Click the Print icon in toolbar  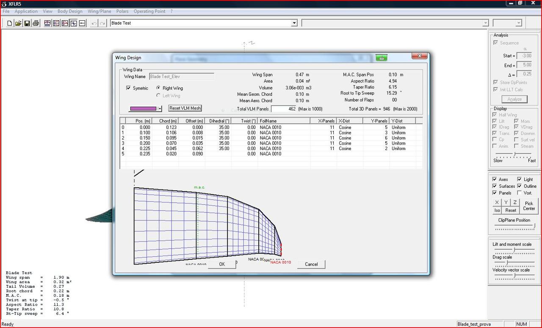(36, 23)
